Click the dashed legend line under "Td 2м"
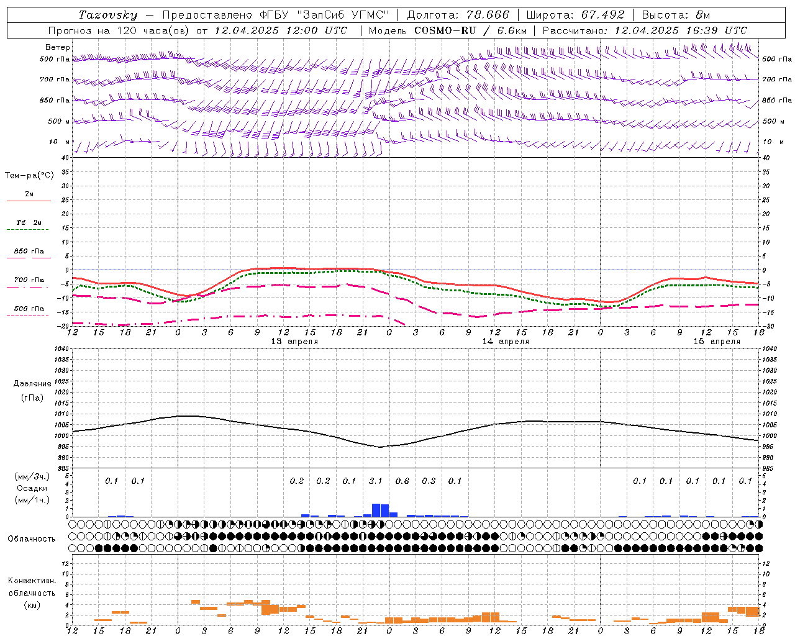 click(28, 230)
